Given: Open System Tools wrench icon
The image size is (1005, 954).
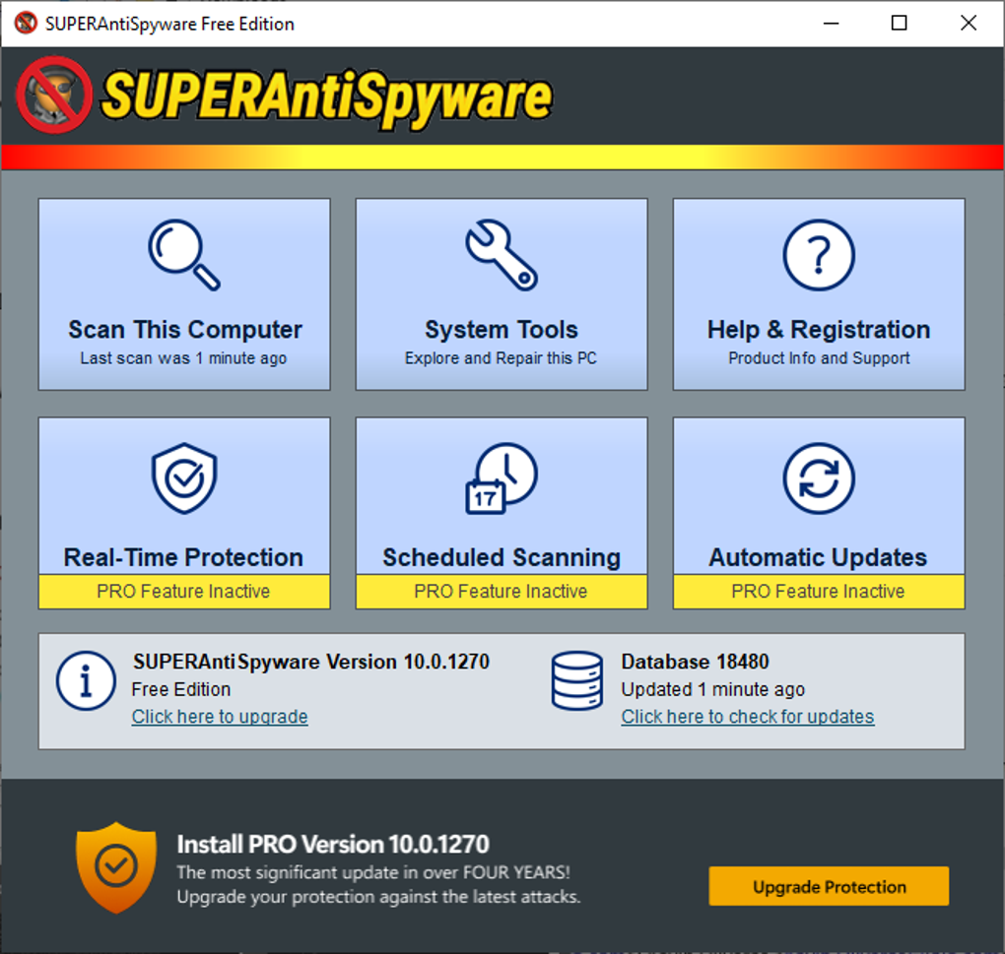Looking at the screenshot, I should (502, 255).
